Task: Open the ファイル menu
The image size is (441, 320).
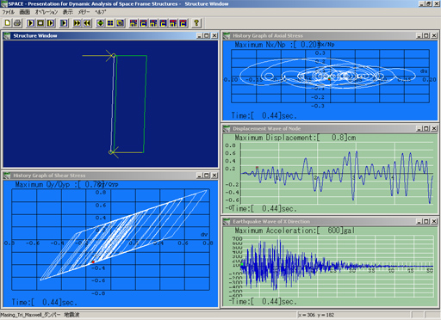Action: click(9, 12)
